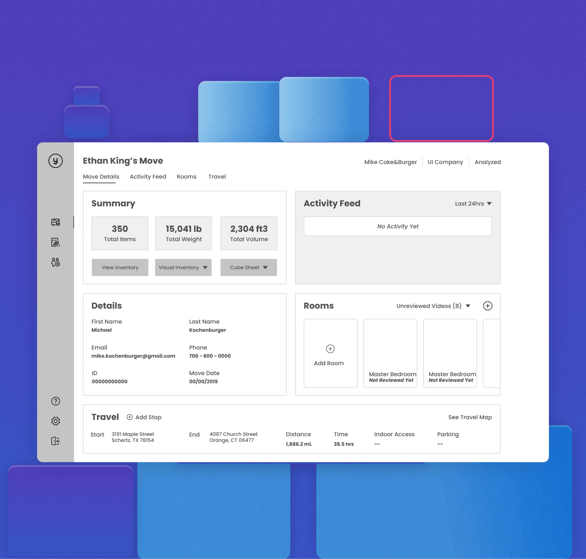This screenshot has width=586, height=559.
Task: Open settings gear in sidebar
Action: [x=56, y=421]
